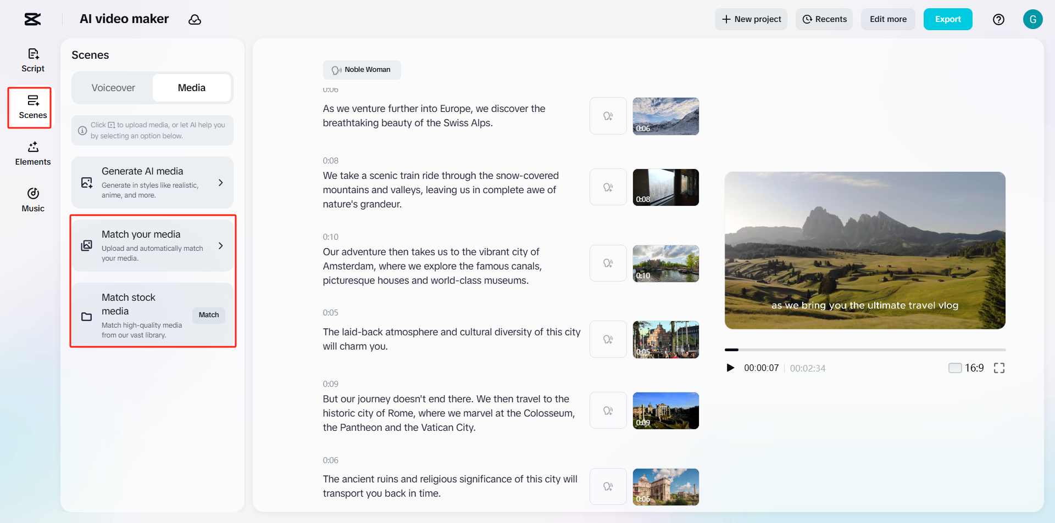Export the video
Screen dimensions: 1055x523
tap(948, 19)
